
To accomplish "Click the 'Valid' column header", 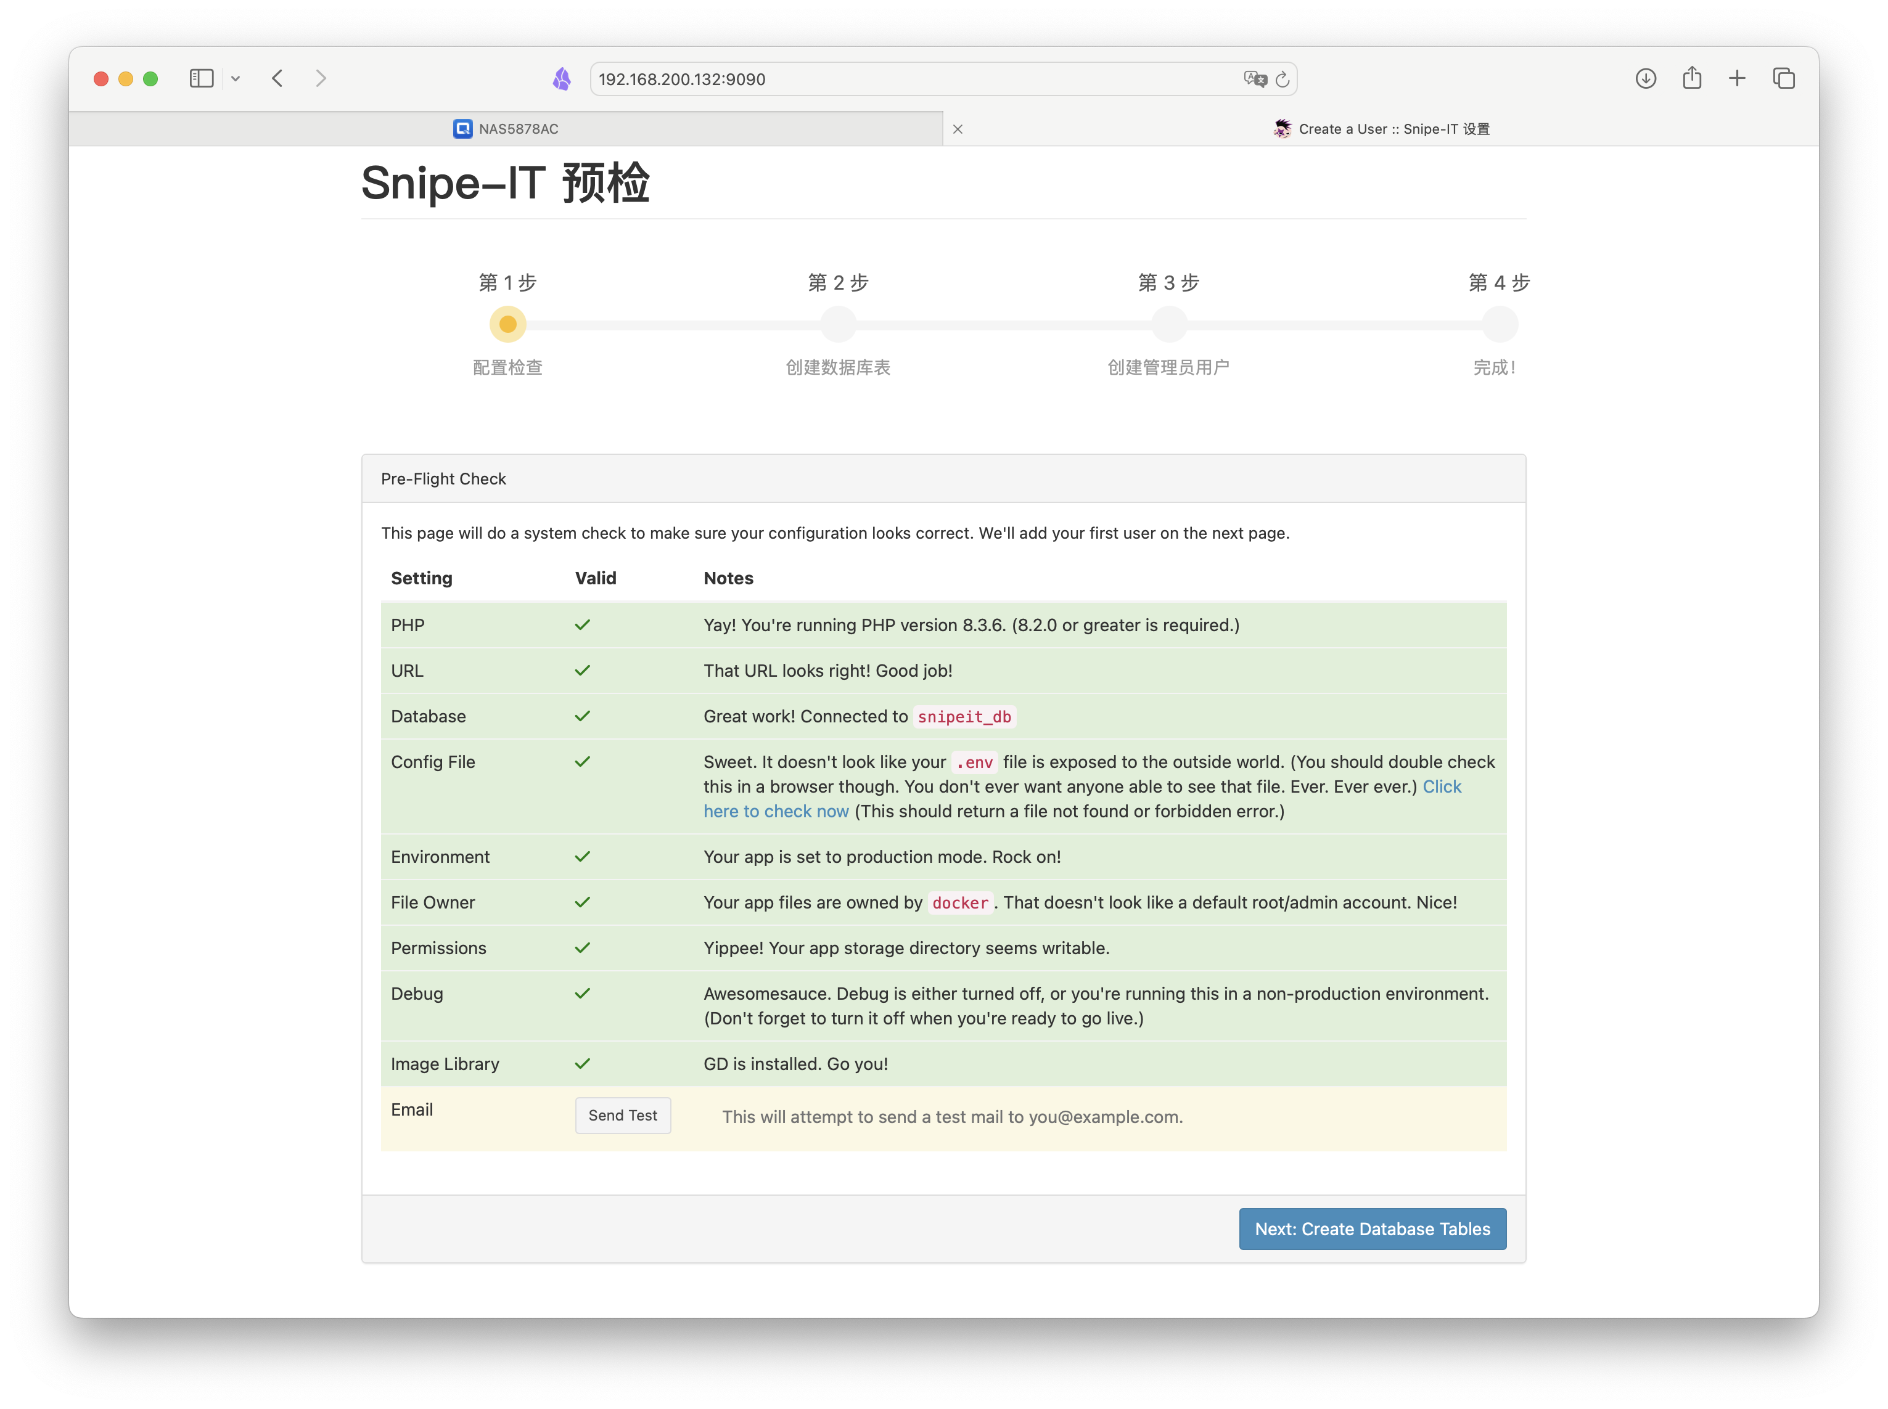I will point(596,578).
